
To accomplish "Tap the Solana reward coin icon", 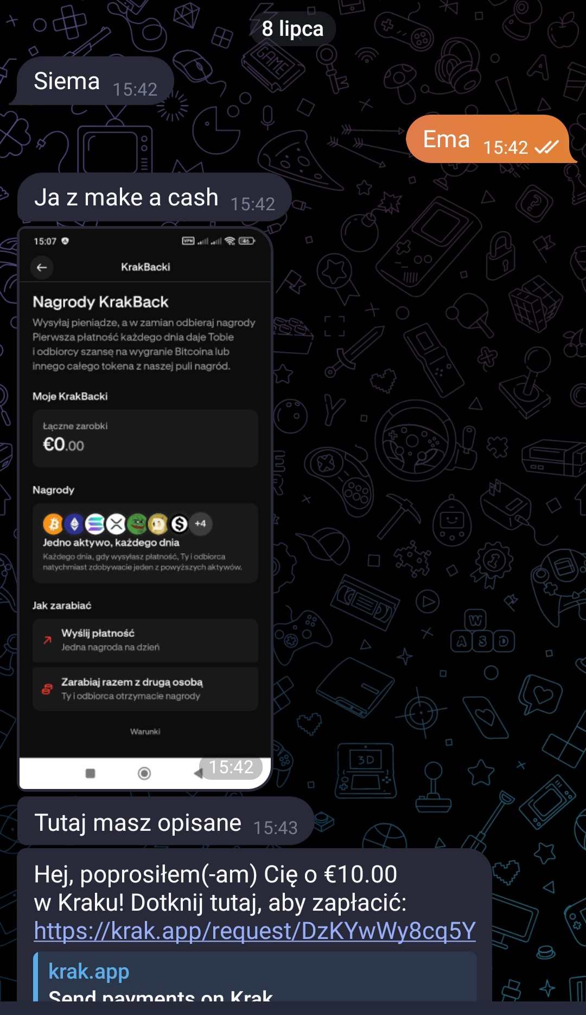I will (95, 524).
